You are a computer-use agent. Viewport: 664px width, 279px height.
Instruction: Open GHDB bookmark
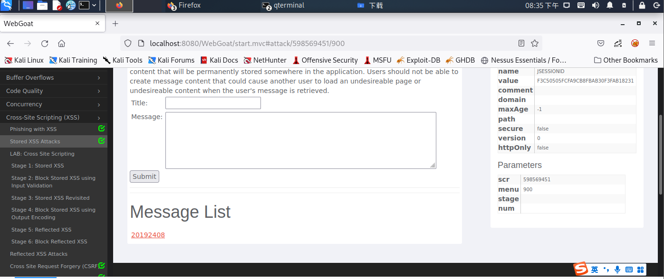460,60
